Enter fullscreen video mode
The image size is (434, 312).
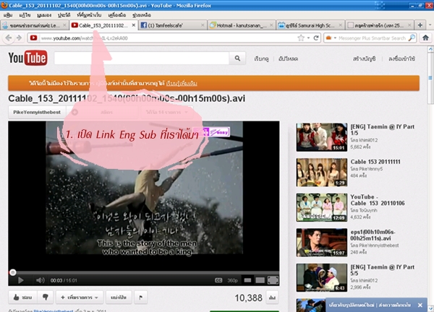click(273, 280)
